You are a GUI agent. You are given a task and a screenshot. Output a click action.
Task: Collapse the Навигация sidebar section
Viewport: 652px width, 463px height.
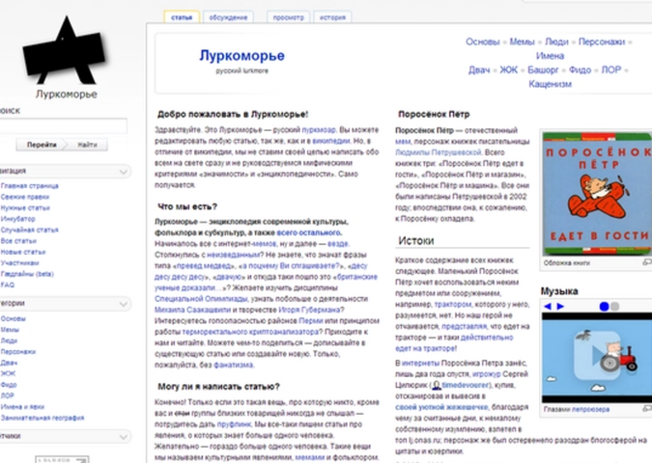125,171
